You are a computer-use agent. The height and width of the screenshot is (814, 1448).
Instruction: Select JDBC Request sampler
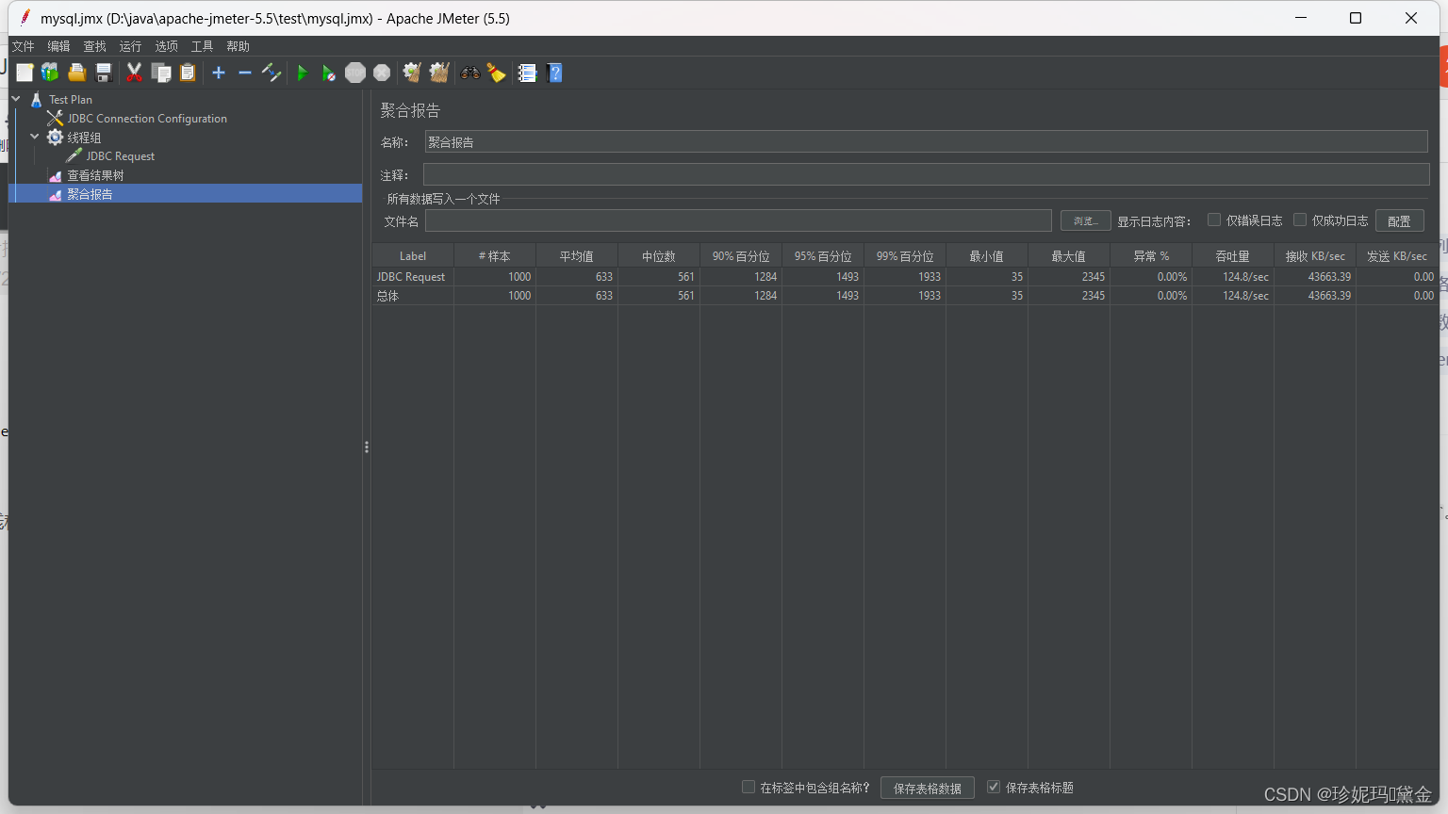(x=120, y=156)
